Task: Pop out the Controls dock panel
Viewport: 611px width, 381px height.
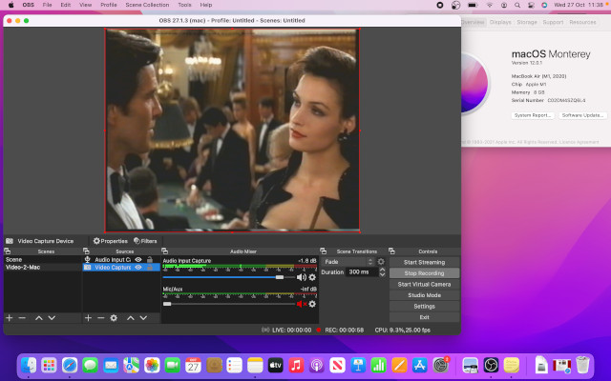Action: pyautogui.click(x=391, y=251)
